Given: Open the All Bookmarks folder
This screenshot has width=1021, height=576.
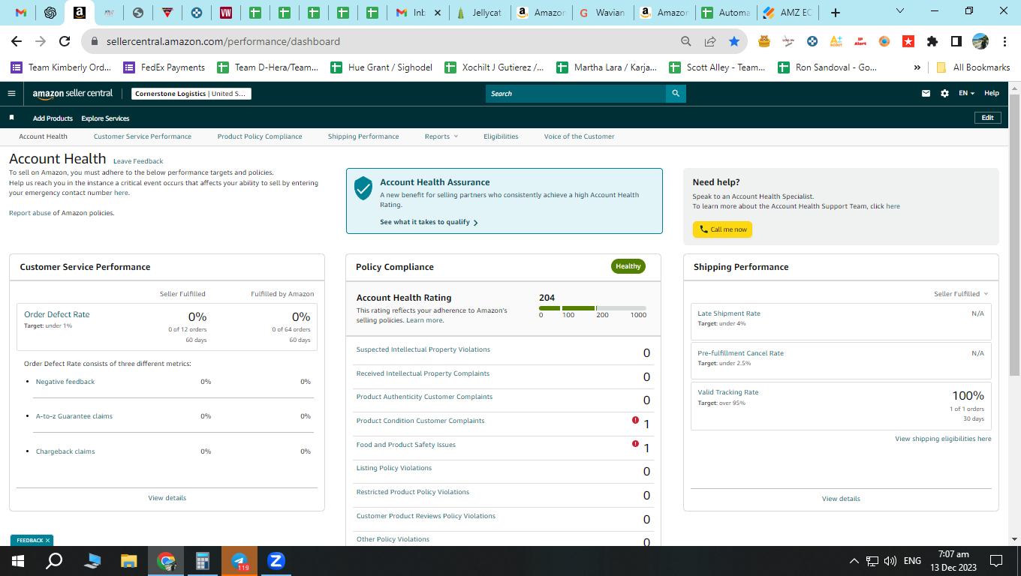Looking at the screenshot, I should tap(973, 67).
